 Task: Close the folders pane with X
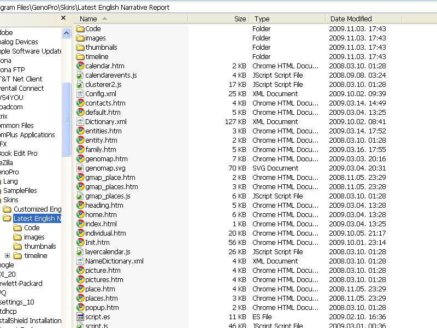[63, 18]
